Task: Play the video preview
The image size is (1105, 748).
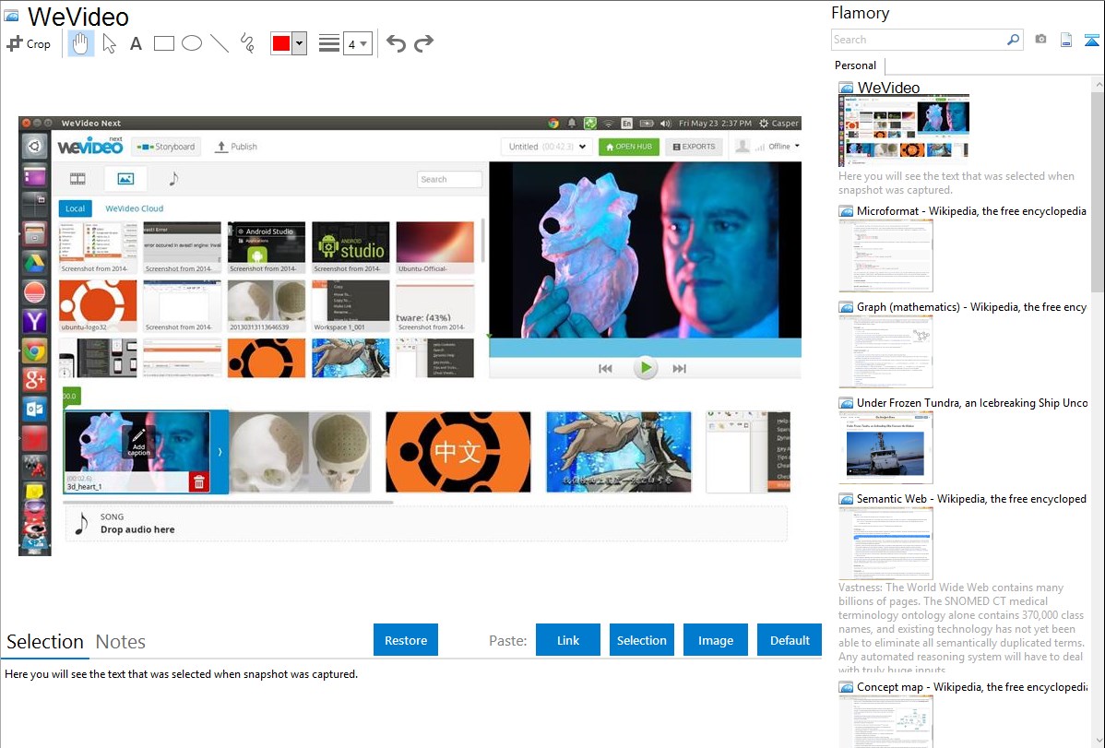Action: [x=645, y=368]
